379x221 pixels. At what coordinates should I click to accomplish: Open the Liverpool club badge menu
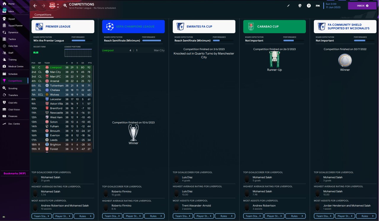coord(52,5)
